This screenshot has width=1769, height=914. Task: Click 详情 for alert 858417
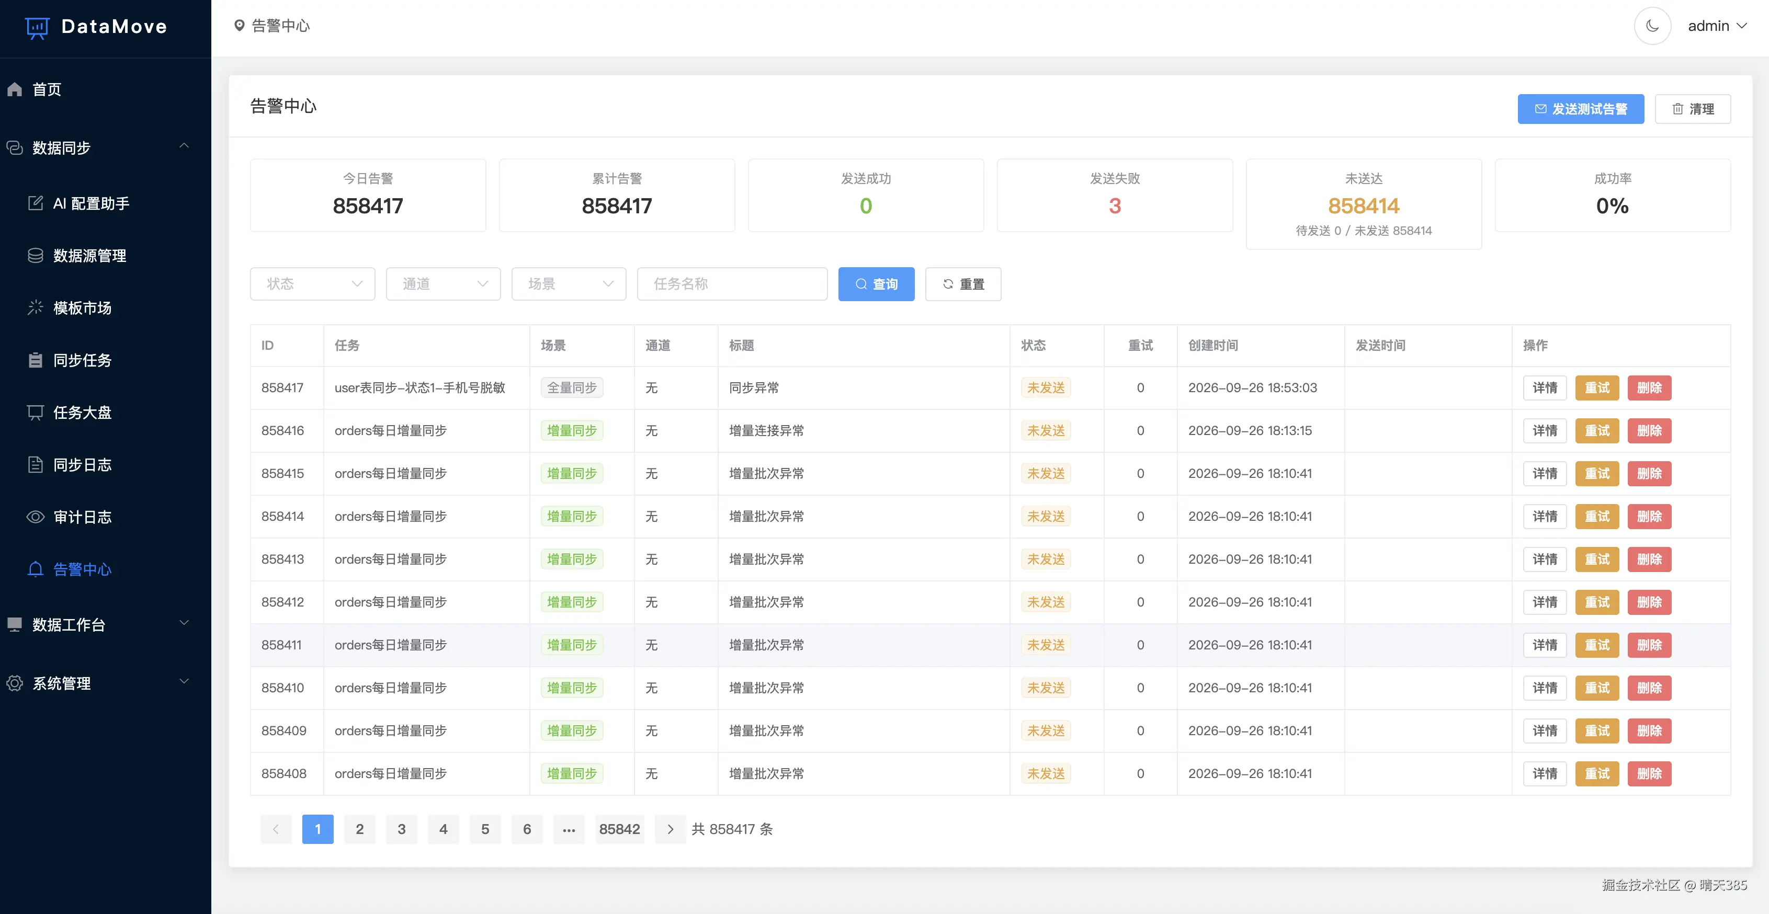coord(1545,388)
